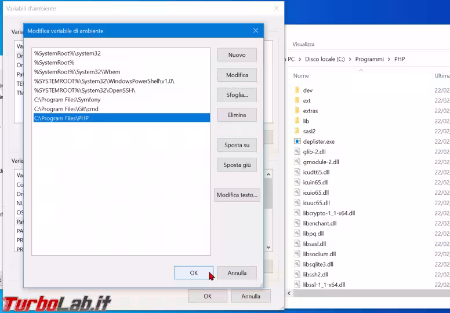
Task: Select the libsodium.dll file icon
Action: (x=297, y=254)
